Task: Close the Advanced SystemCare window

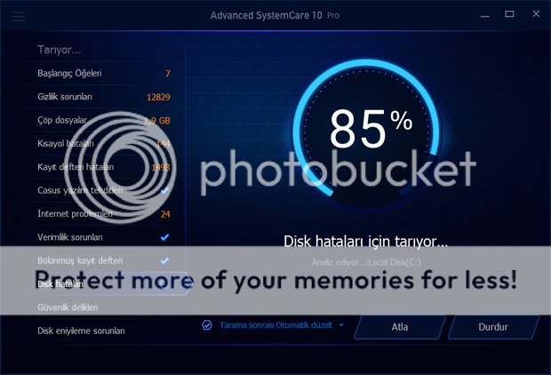Action: [536, 13]
